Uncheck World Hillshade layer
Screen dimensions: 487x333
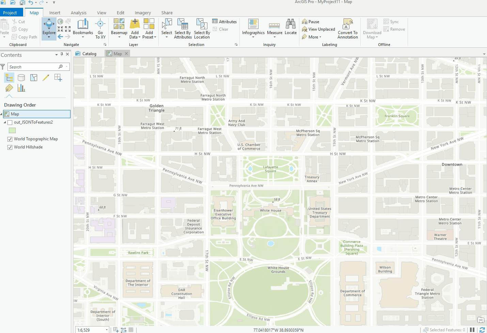(10, 147)
